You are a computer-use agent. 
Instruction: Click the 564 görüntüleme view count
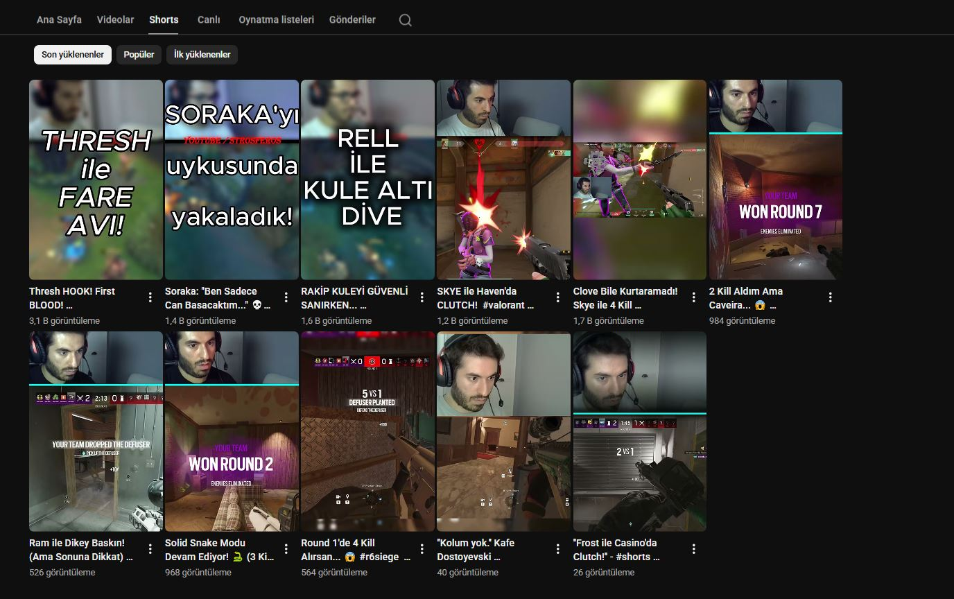(x=334, y=573)
